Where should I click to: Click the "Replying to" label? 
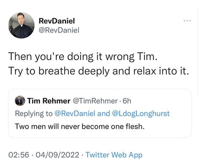(x=34, y=113)
